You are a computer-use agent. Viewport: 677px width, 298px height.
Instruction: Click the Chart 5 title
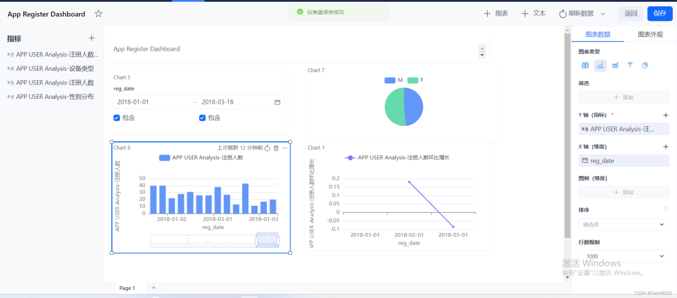[x=122, y=78]
